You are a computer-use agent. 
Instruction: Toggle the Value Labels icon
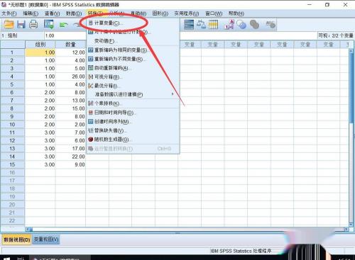(x=229, y=25)
